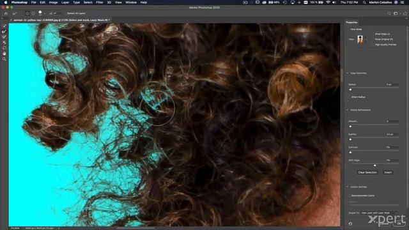Select the Quick Selection tool
Screen dimensions: 409x230
4,26
